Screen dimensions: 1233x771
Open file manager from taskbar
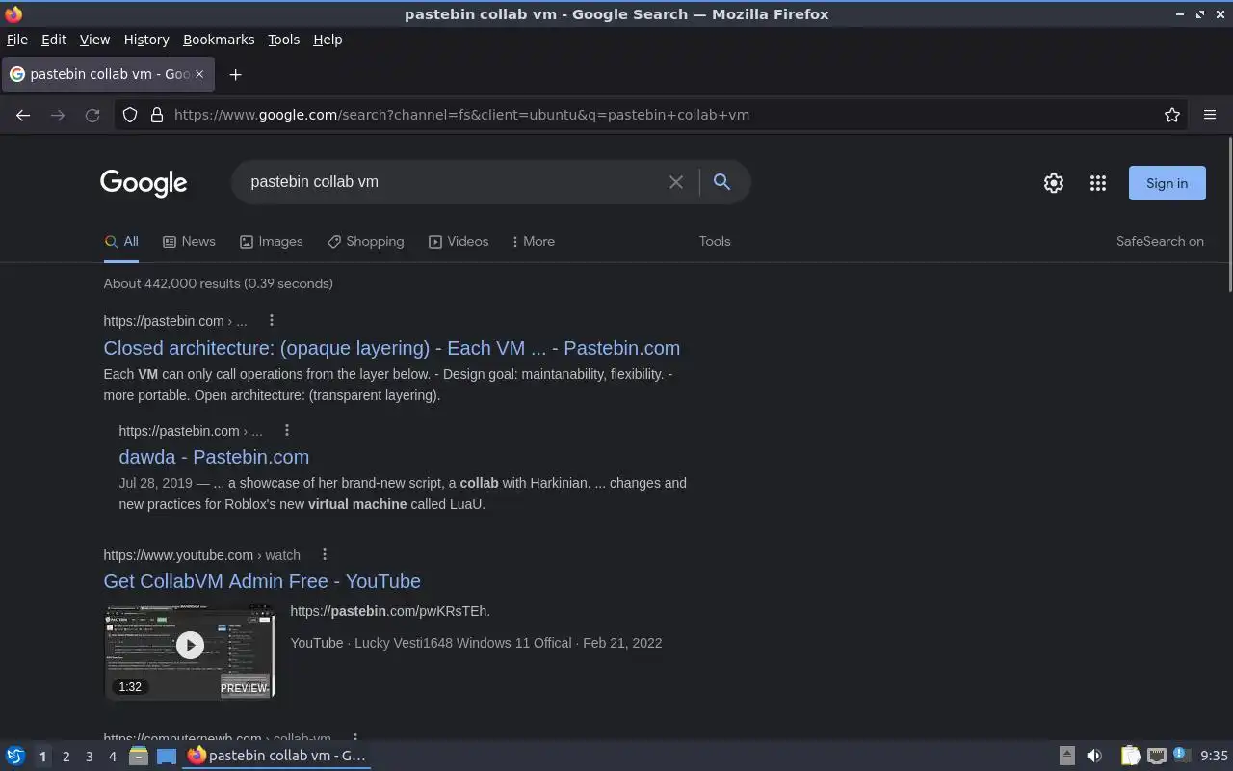[x=138, y=756]
